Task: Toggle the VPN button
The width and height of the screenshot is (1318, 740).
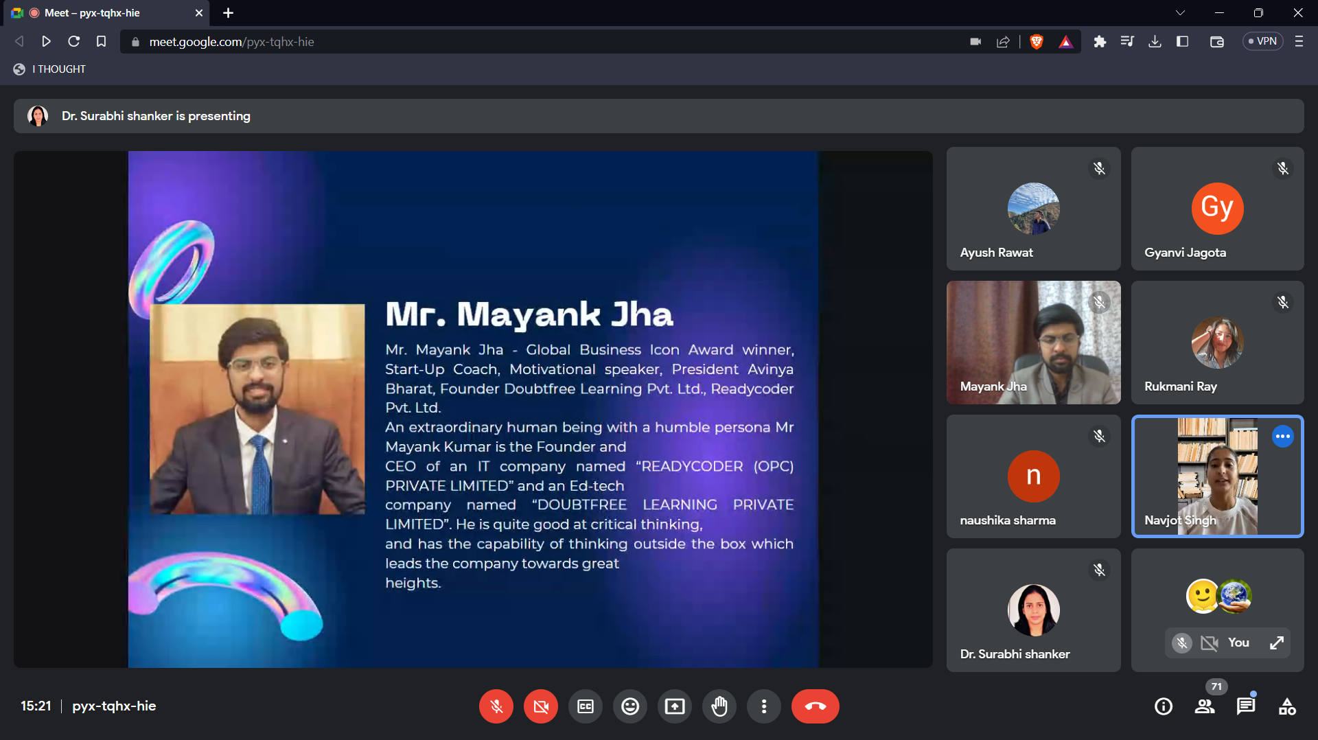Action: tap(1262, 42)
